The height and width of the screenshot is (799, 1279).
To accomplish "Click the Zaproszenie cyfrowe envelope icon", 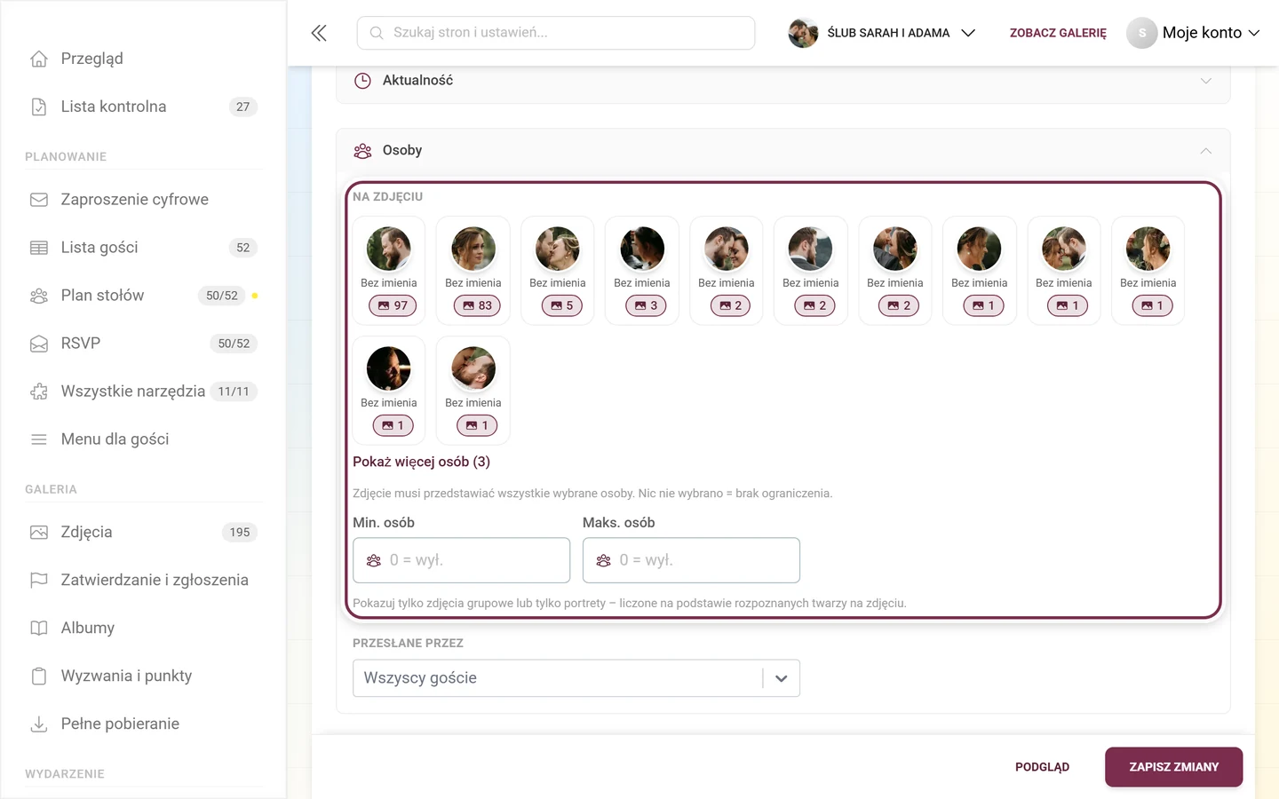I will tap(39, 200).
